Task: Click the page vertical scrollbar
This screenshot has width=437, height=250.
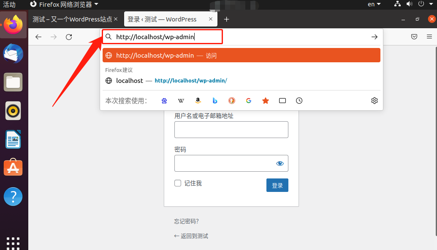Action: [x=436, y=142]
